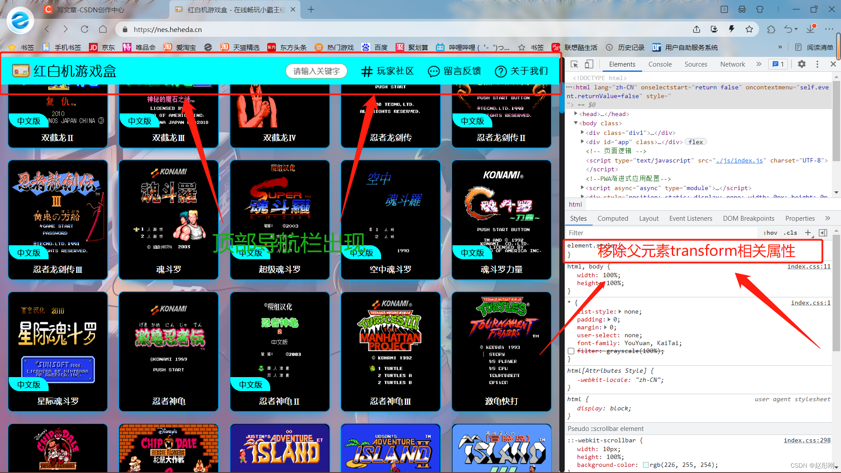841x473 pixels.
Task: Open the downloads arrow icon
Action: (x=811, y=29)
